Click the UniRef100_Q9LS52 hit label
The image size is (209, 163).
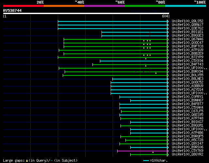(187, 21)
